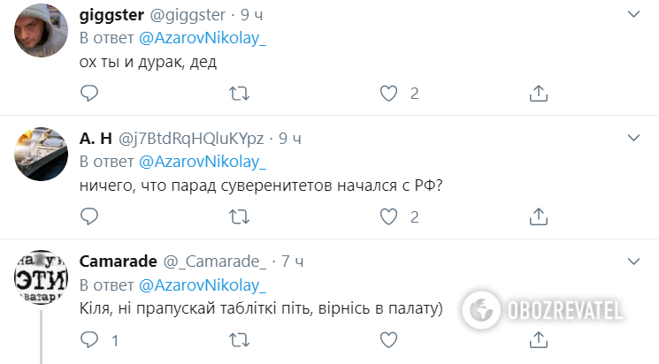
Task: Reply to Camarade's tweet
Action: (88, 339)
